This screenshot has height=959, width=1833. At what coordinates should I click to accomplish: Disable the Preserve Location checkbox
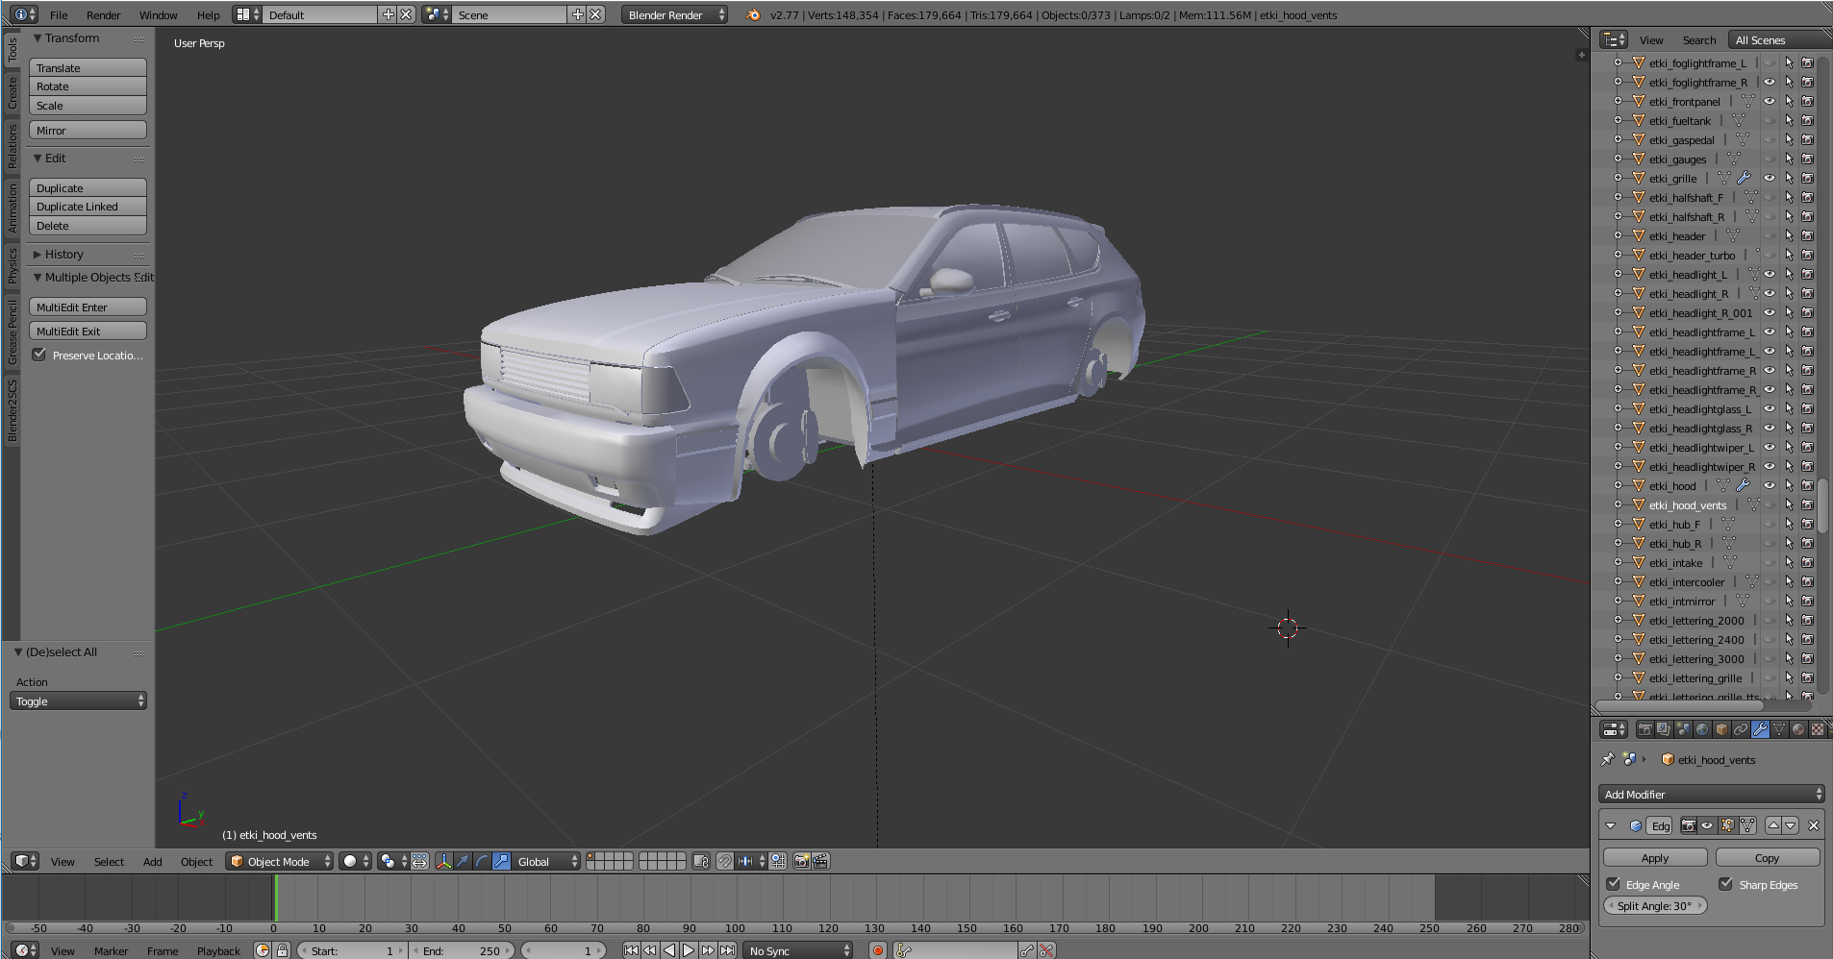point(39,355)
